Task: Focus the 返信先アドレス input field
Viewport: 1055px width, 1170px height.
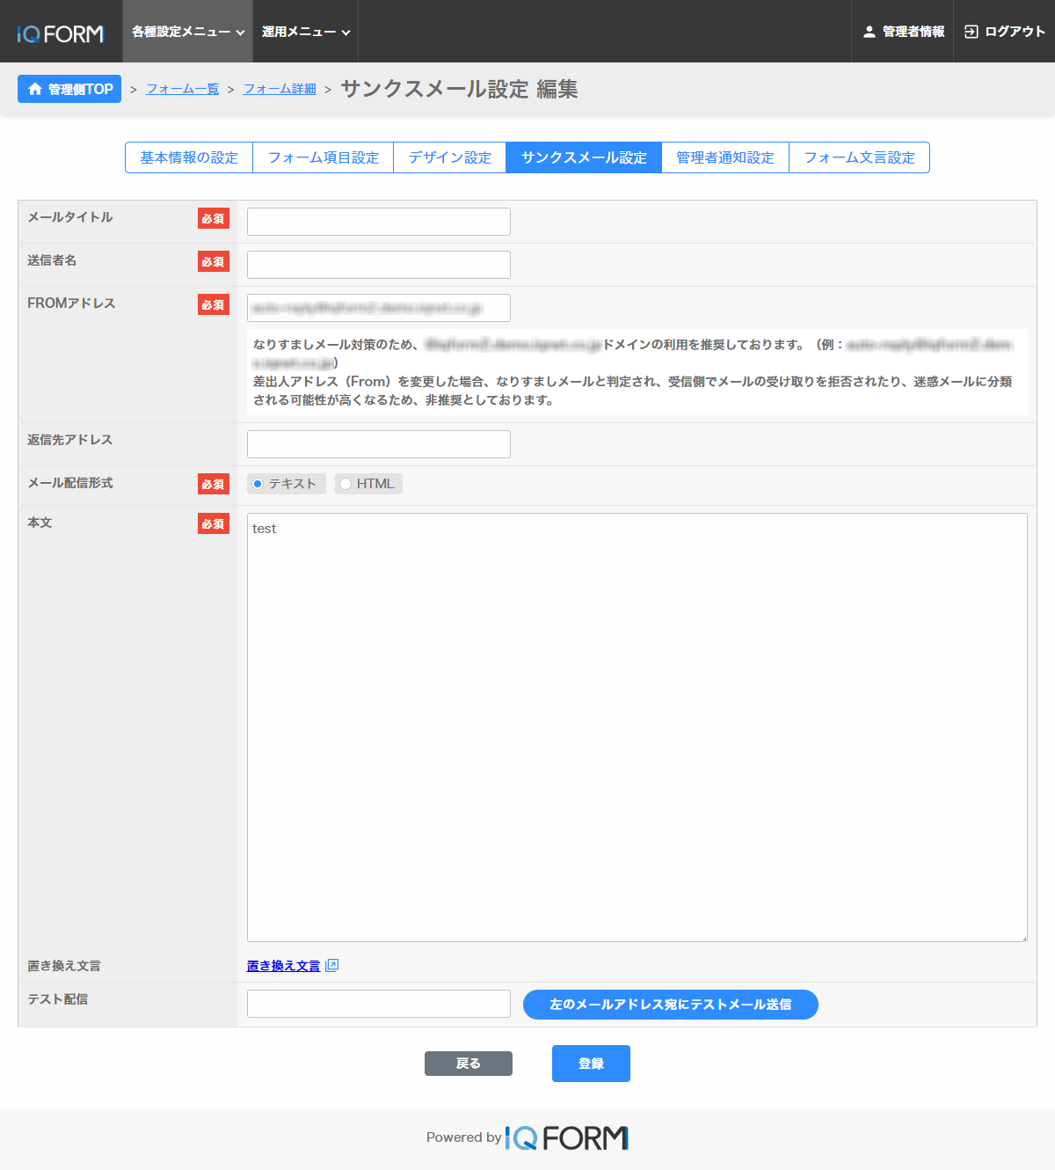Action: pos(378,444)
